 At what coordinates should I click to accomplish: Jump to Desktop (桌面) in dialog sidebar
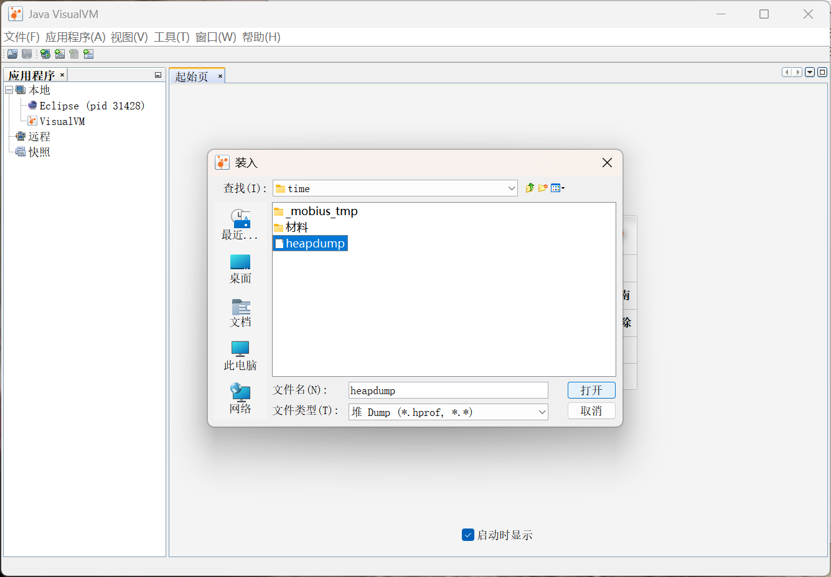click(x=240, y=269)
